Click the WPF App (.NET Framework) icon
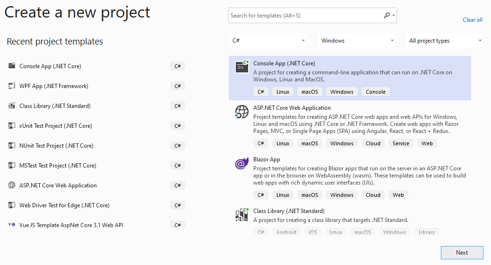Viewport: 491px width, 265px height. pyautogui.click(x=12, y=86)
